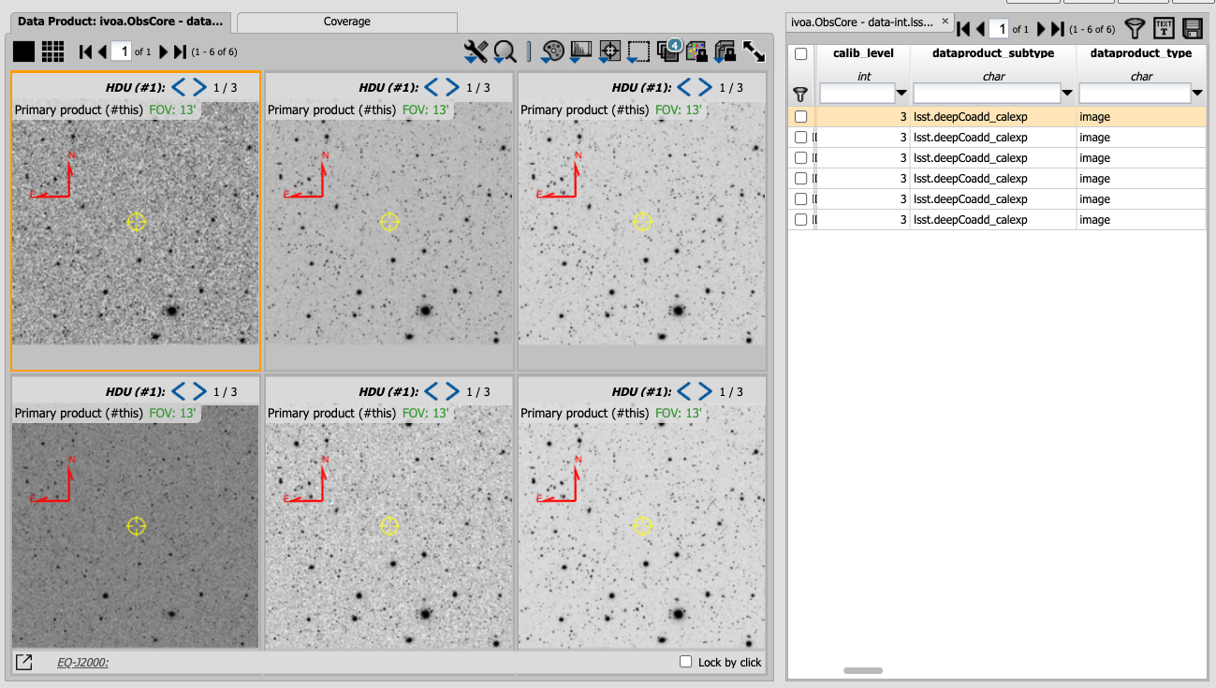Image resolution: width=1216 pixels, height=688 pixels.
Task: Sort by dataproduct_subtype column header
Action: pyautogui.click(x=993, y=53)
